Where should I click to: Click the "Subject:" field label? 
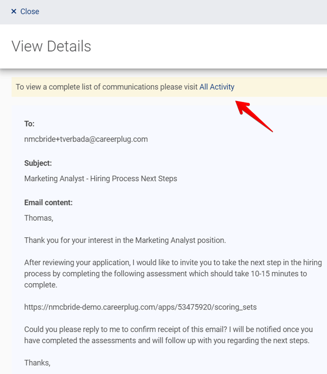click(x=38, y=163)
